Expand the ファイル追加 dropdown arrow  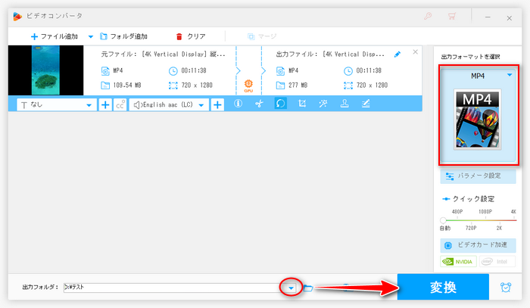[x=91, y=36]
